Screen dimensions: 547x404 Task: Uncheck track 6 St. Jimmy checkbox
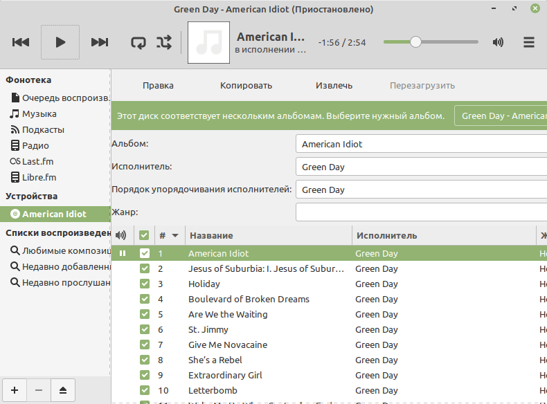tap(145, 329)
